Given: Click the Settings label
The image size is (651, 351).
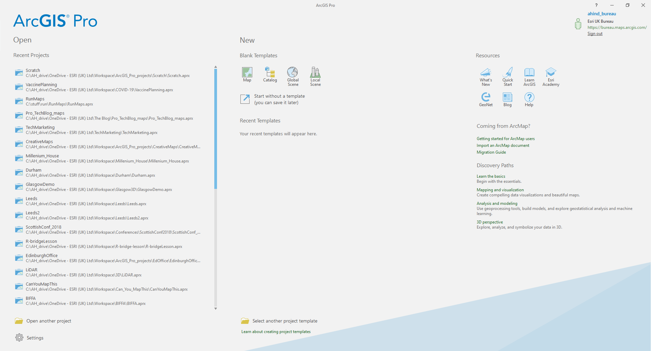Looking at the screenshot, I should pyautogui.click(x=35, y=338).
